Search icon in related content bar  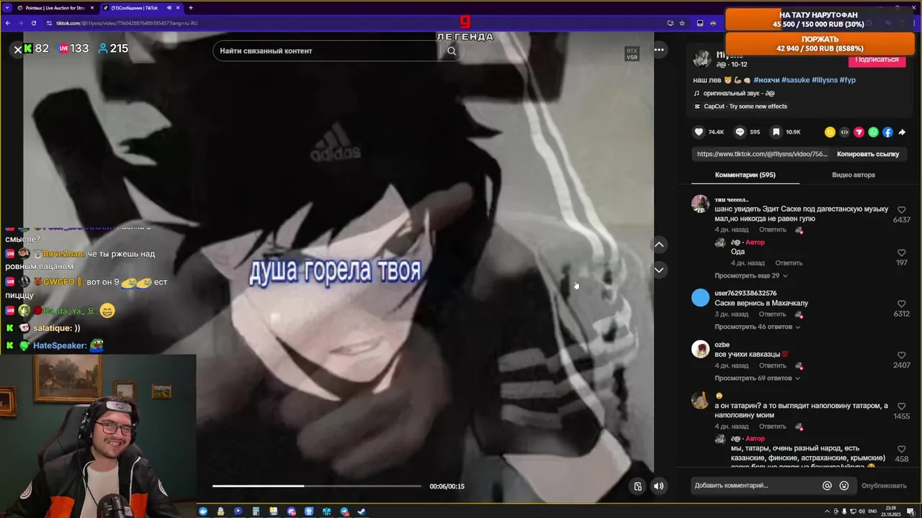point(452,51)
